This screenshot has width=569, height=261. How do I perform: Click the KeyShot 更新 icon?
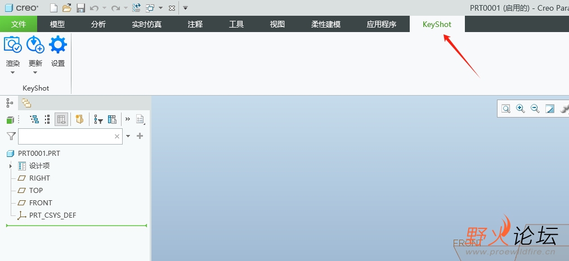coord(35,44)
